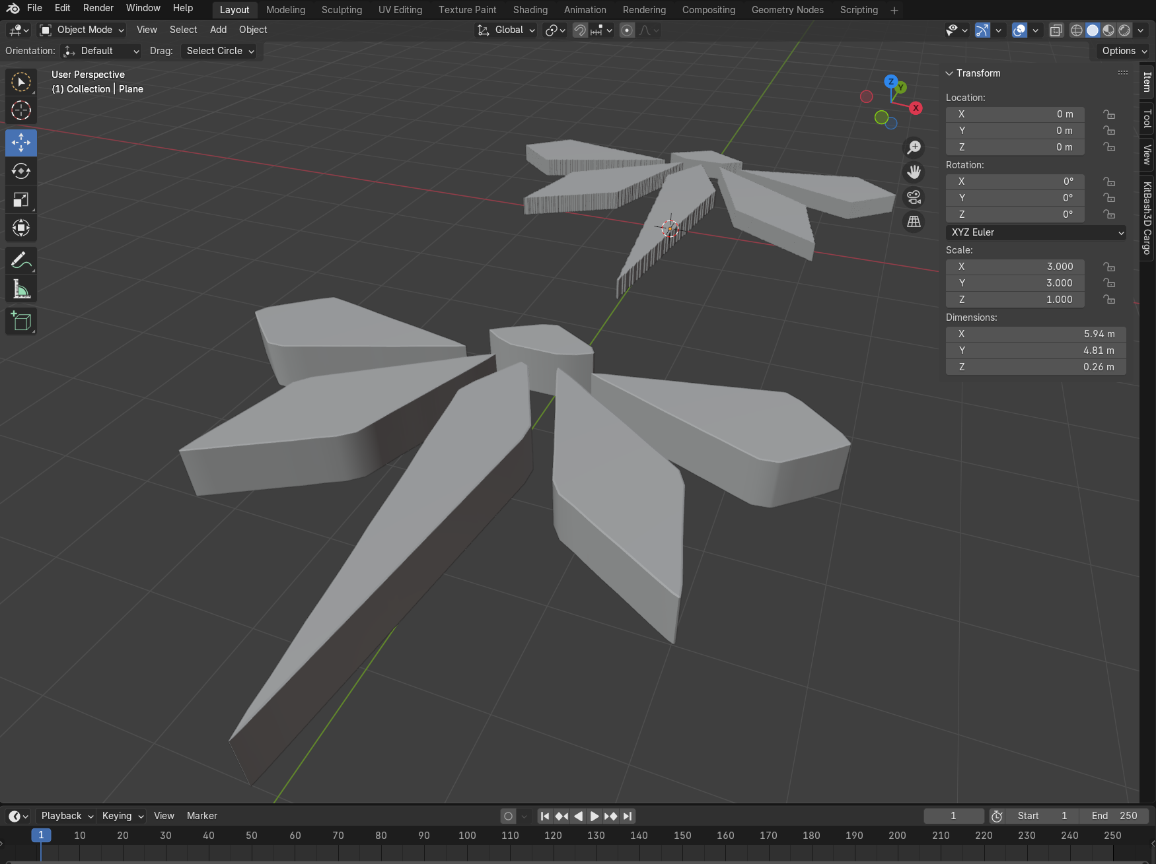The image size is (1156, 864).
Task: Toggle snapping magnet icon
Action: (579, 30)
